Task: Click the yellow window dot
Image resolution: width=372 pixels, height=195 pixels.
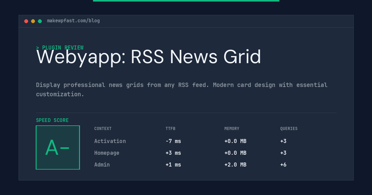Action: click(33, 21)
